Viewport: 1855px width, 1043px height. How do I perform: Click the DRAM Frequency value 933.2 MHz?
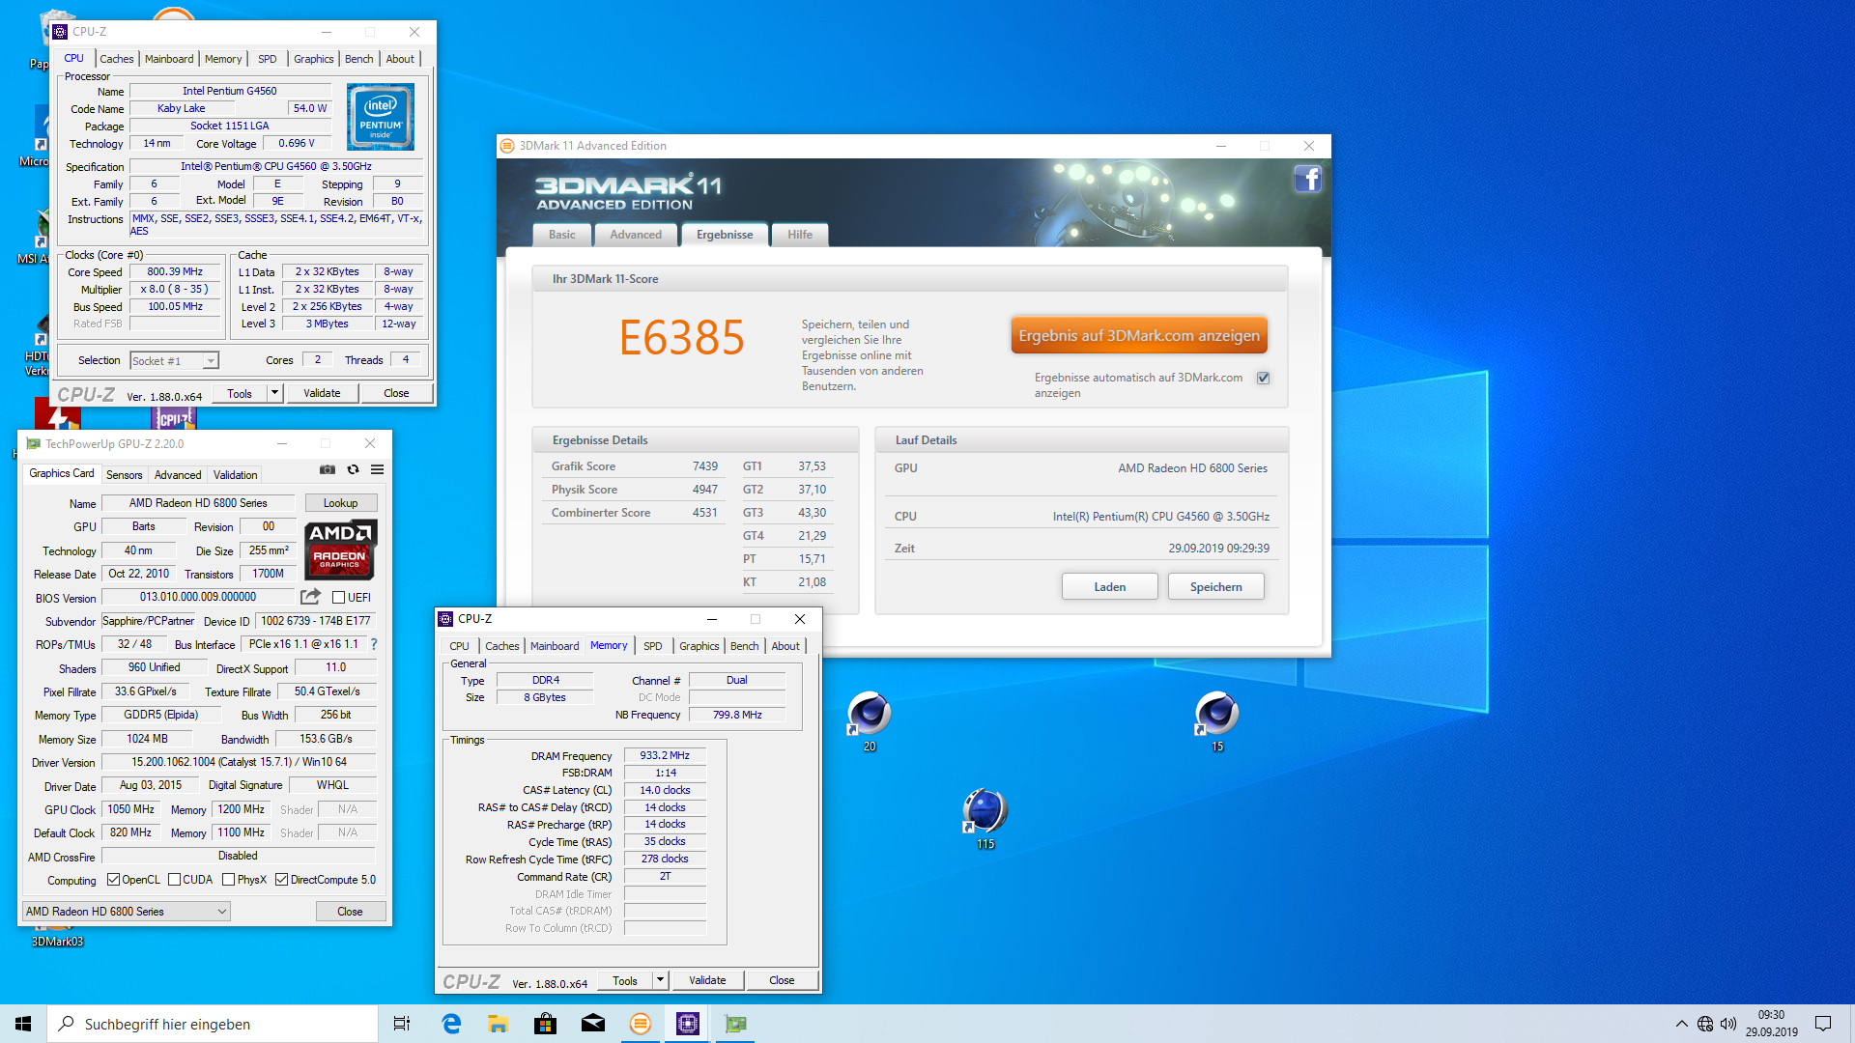[x=665, y=755]
